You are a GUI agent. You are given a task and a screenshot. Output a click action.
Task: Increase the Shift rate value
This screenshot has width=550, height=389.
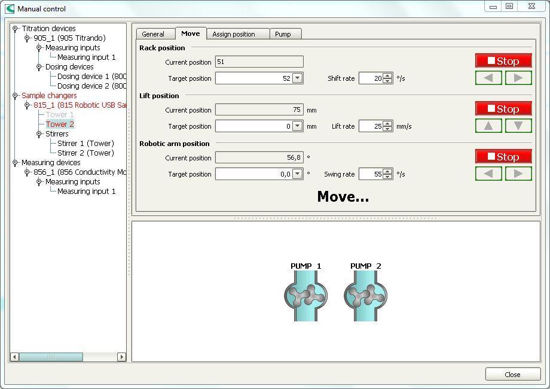pyautogui.click(x=387, y=75)
